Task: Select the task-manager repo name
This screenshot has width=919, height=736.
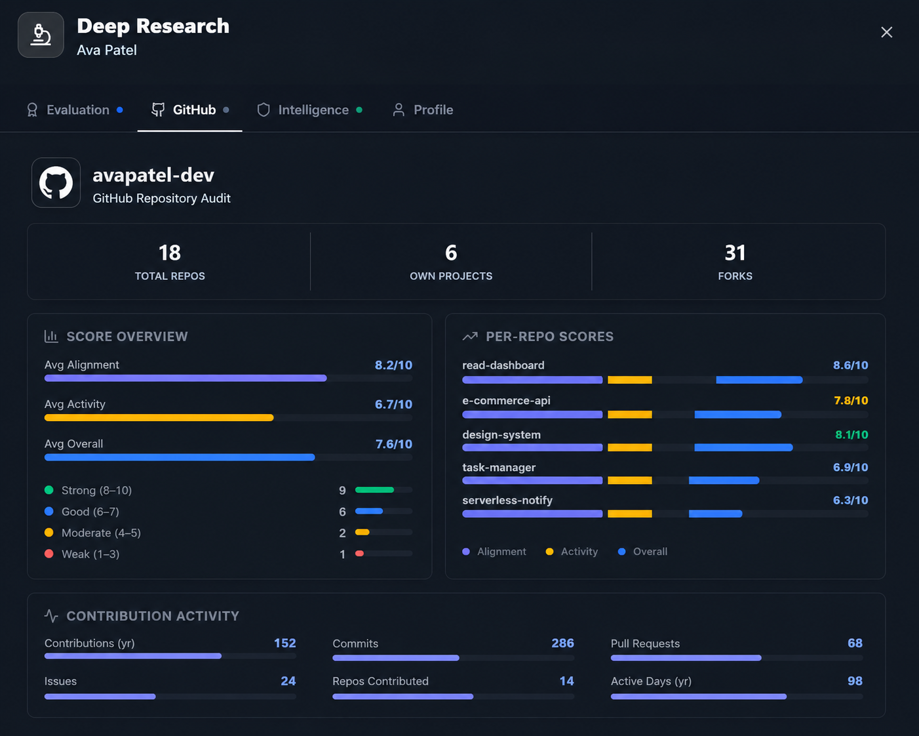Action: pyautogui.click(x=499, y=467)
